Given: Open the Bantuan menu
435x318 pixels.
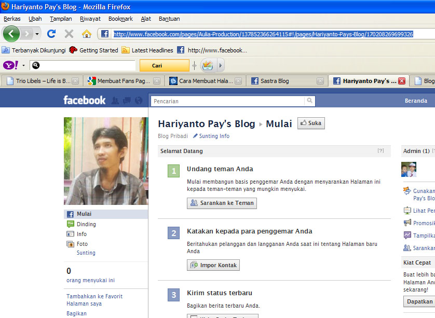Looking at the screenshot, I should [169, 19].
